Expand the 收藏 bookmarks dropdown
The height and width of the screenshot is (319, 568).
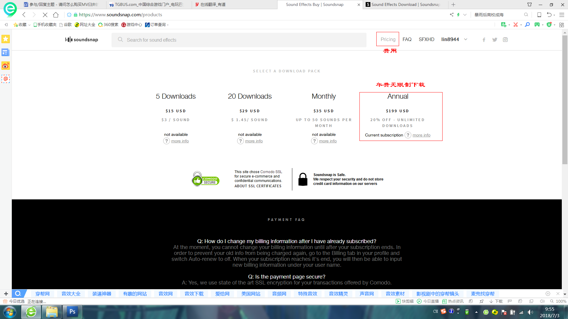[29, 25]
